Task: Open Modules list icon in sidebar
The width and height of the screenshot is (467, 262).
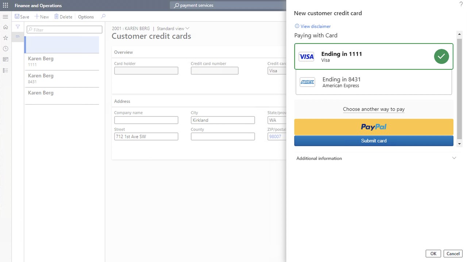Action: coord(5,70)
